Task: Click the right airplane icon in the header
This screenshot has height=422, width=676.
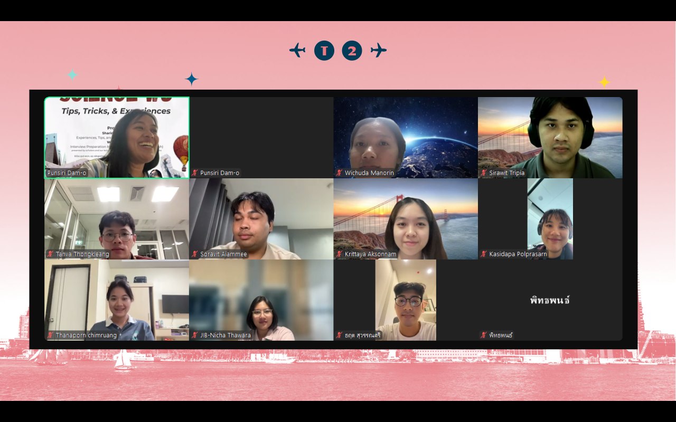Action: pos(378,51)
